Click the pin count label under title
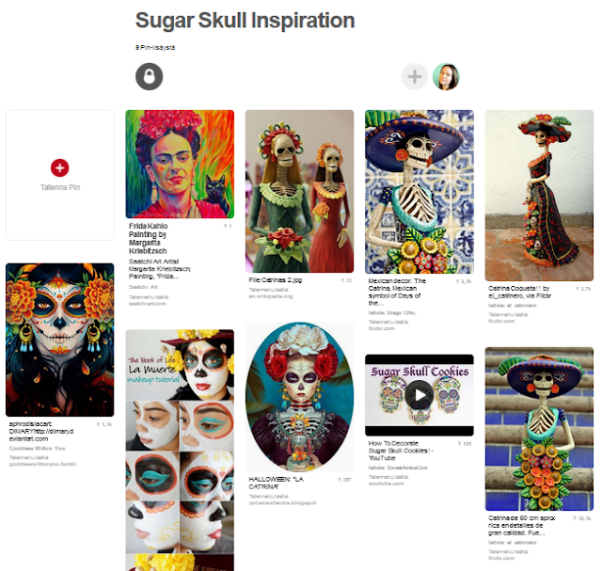This screenshot has width=602, height=571. pos(155,48)
